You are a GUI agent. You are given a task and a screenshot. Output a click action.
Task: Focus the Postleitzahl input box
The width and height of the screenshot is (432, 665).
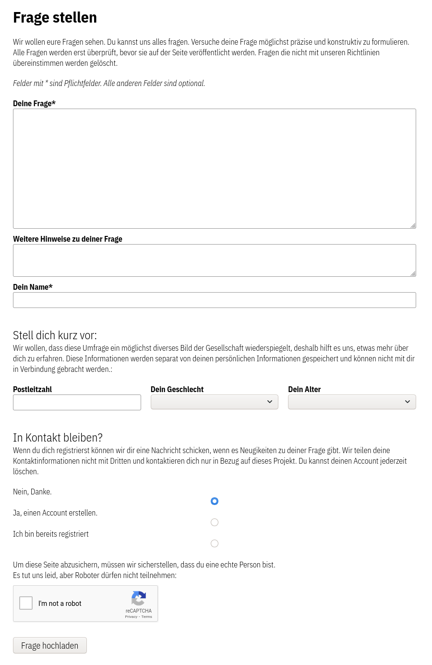click(x=77, y=402)
